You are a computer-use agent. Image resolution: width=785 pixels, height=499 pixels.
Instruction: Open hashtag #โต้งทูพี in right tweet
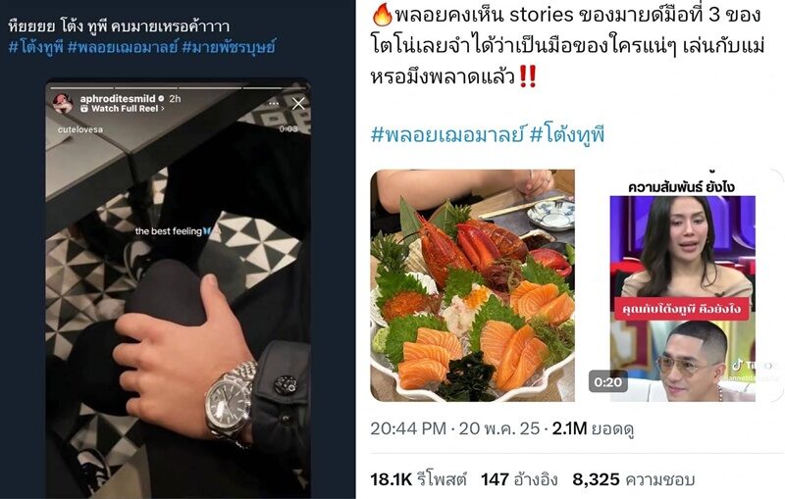(567, 134)
